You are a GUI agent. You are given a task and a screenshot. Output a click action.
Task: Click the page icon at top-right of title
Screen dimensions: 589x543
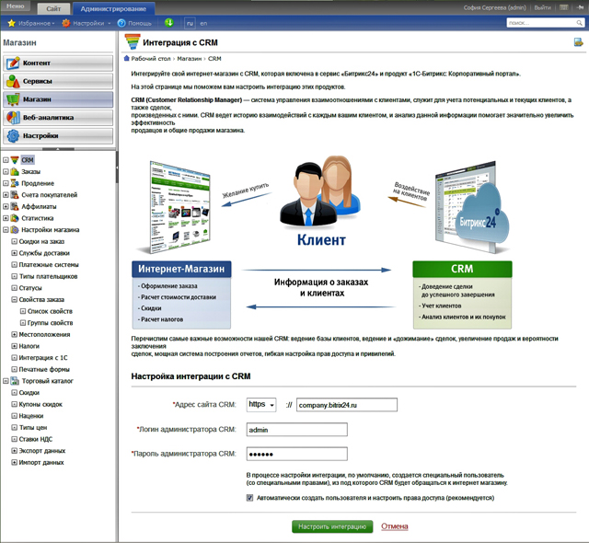(x=578, y=41)
